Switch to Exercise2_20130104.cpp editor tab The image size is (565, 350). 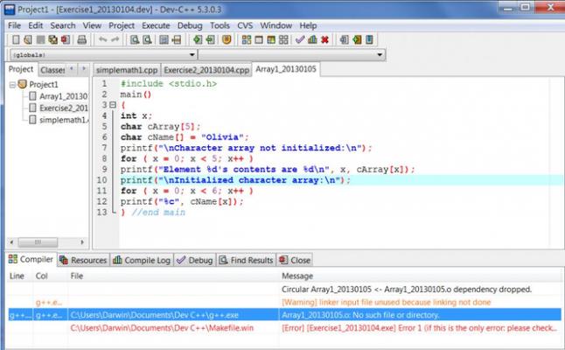click(x=206, y=70)
